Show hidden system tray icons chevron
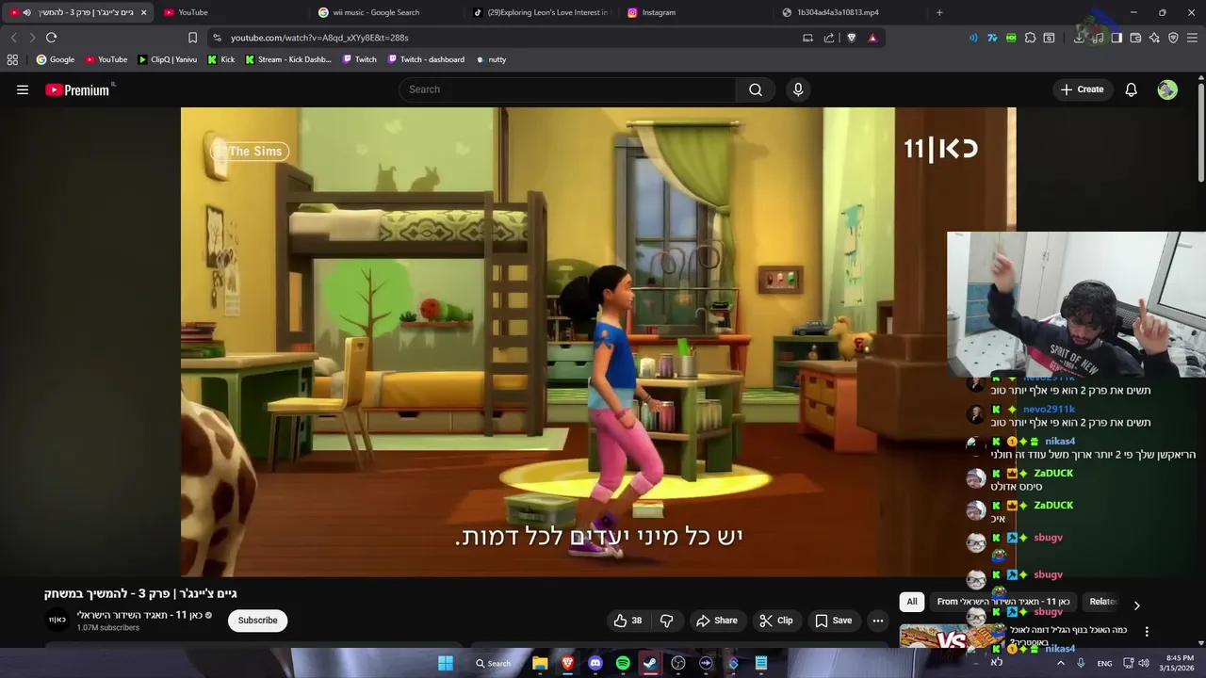Viewport: 1206px width, 678px height. coord(1061,663)
